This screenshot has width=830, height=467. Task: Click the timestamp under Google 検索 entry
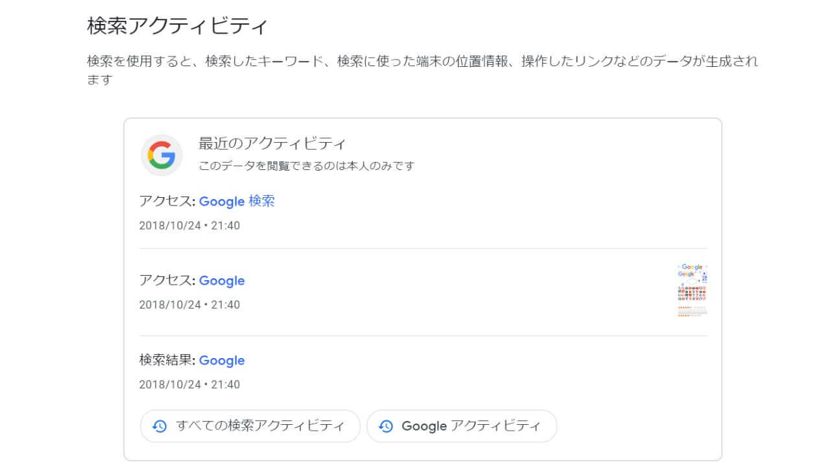[189, 226]
